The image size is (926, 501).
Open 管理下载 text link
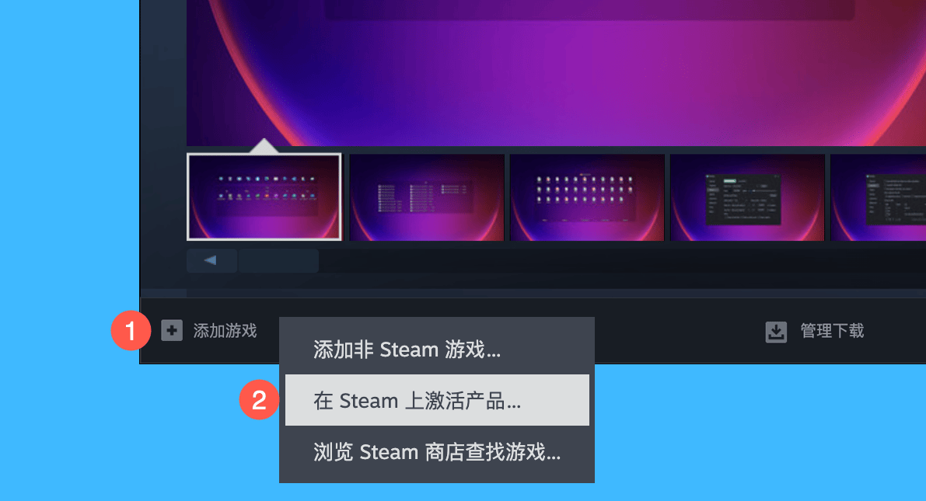832,331
